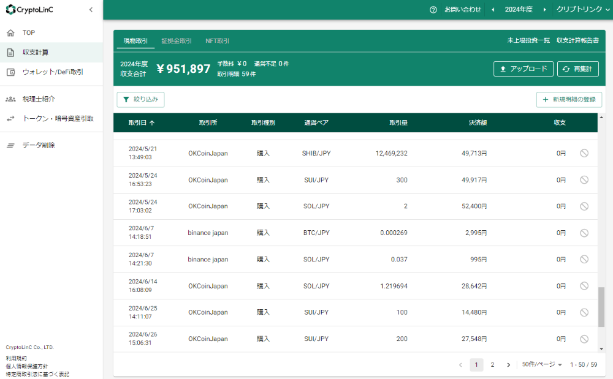Image resolution: width=613 pixels, height=379 pixels.
Task: Switch to the NFT取引 tab
Action: tap(218, 40)
